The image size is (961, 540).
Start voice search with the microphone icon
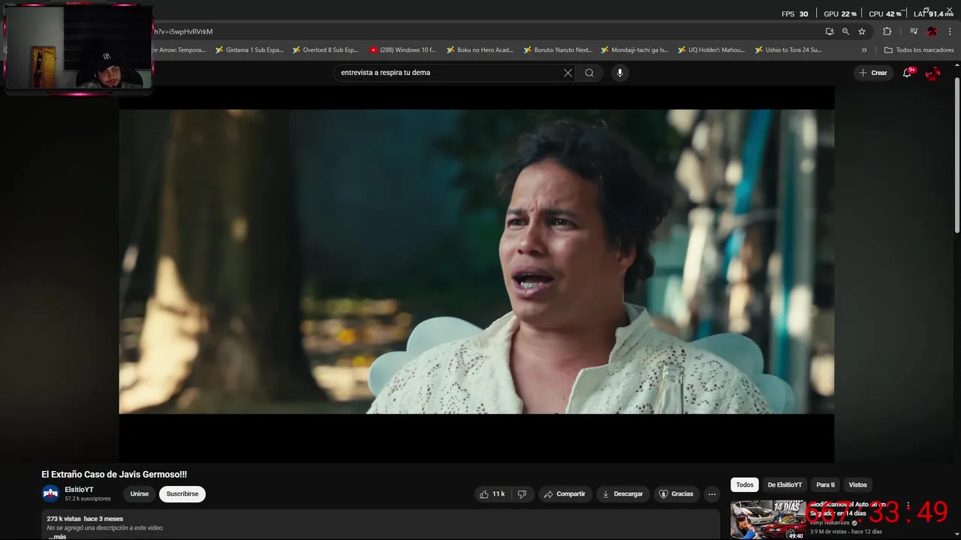click(619, 73)
